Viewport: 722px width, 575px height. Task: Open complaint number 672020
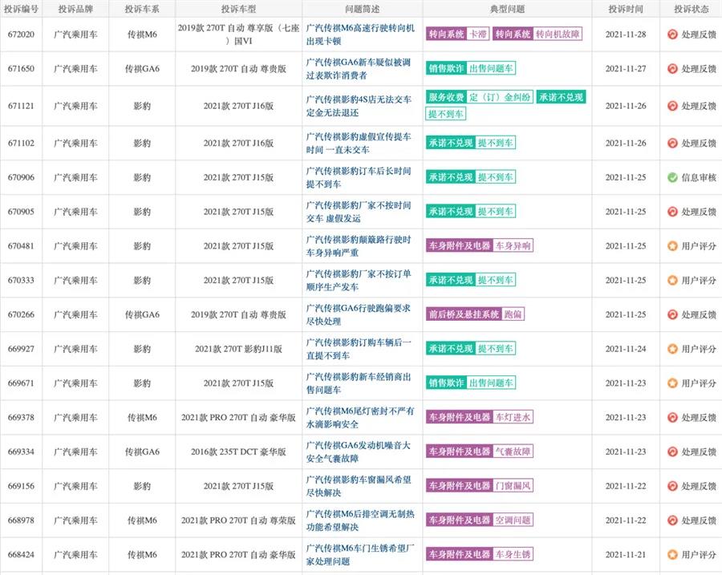[22, 34]
